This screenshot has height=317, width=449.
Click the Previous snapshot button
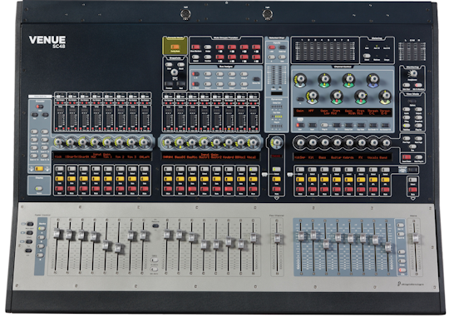pyautogui.click(x=169, y=84)
